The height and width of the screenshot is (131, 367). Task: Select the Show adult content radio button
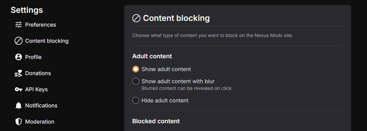coord(136,69)
